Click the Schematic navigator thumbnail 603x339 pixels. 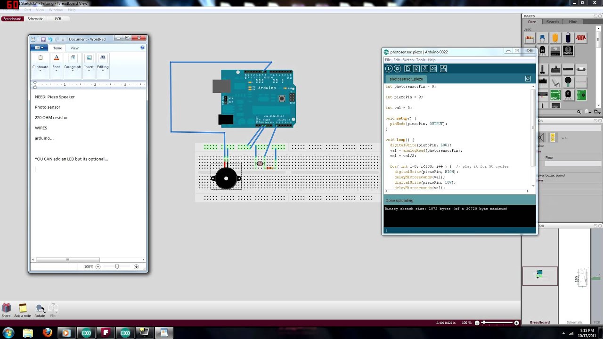(x=582, y=278)
